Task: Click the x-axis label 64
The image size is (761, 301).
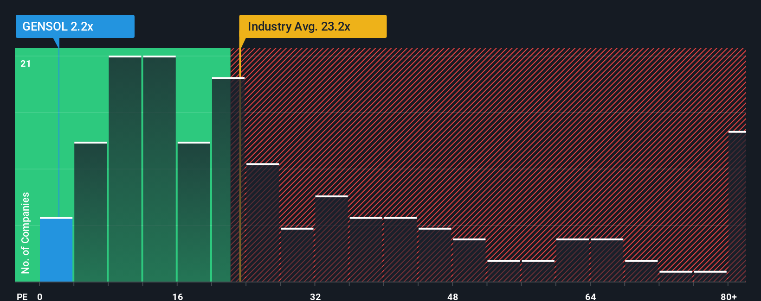Action: pyautogui.click(x=590, y=296)
